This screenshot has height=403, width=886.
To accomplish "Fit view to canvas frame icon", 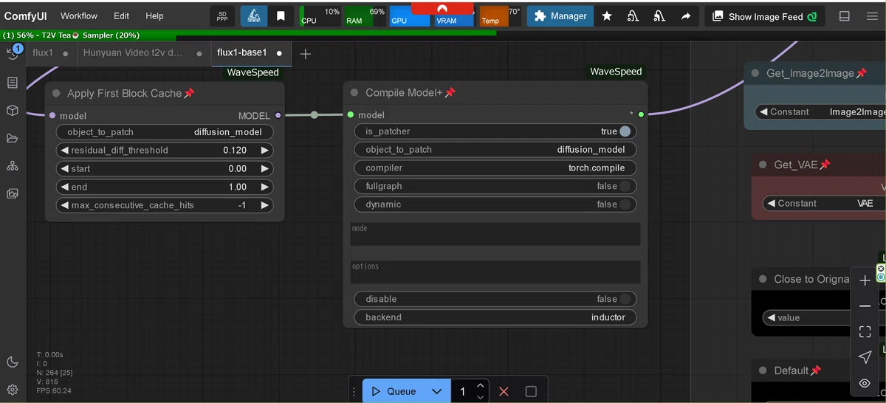I will tap(865, 332).
